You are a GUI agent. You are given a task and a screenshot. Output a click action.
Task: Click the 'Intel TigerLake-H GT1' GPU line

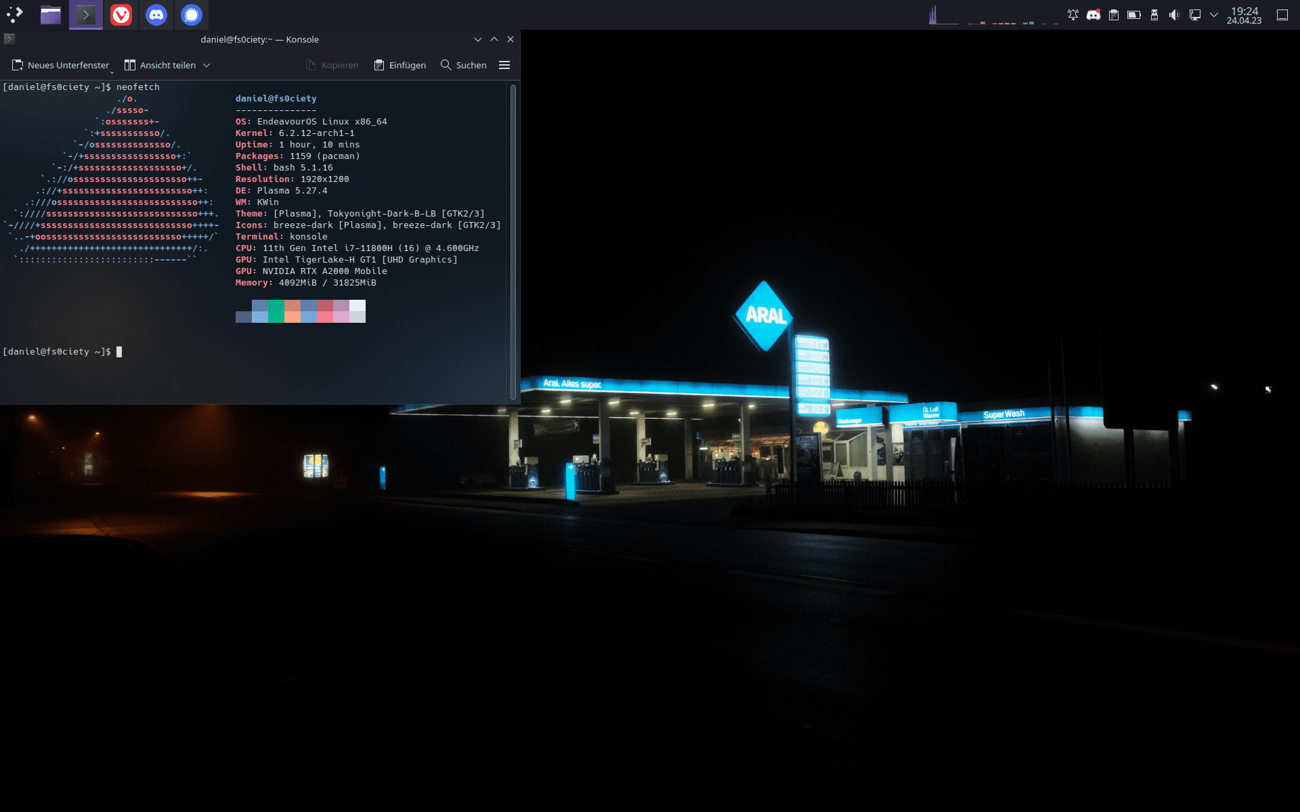point(347,260)
